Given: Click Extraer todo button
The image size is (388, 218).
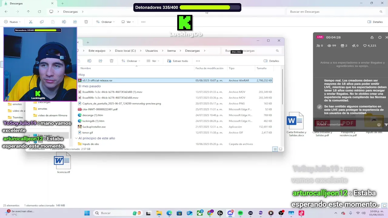Looking at the screenshot, I should tap(178, 61).
